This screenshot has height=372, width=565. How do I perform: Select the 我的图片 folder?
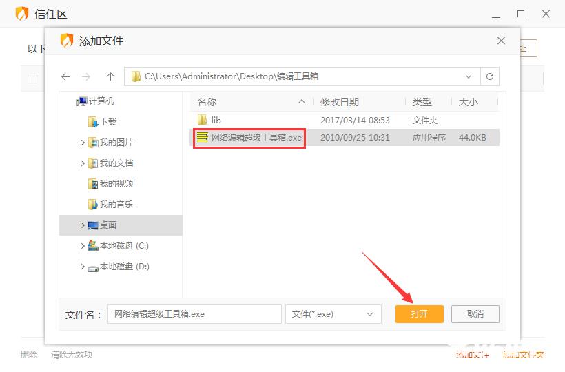point(111,143)
